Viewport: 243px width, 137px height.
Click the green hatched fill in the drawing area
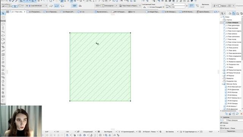coord(100,67)
